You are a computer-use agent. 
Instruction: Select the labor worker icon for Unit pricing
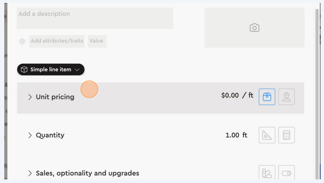coord(286,97)
